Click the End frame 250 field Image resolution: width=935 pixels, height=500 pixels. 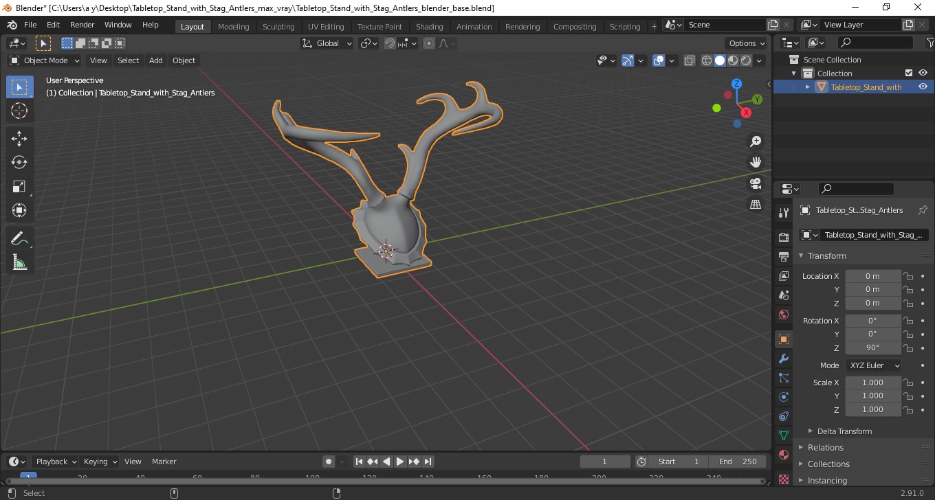click(x=738, y=462)
